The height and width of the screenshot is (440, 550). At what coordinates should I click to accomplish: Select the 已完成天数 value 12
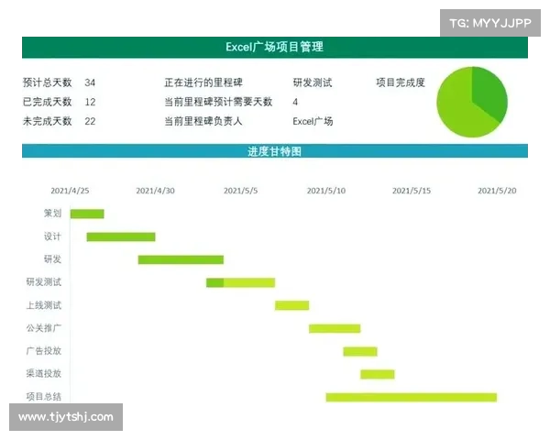(90, 102)
